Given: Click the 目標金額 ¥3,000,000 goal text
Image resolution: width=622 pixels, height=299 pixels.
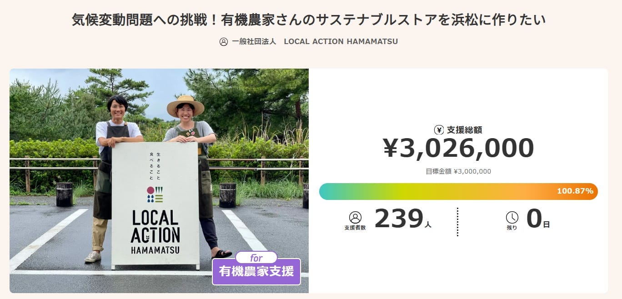Looking at the screenshot, I should pos(458,171).
